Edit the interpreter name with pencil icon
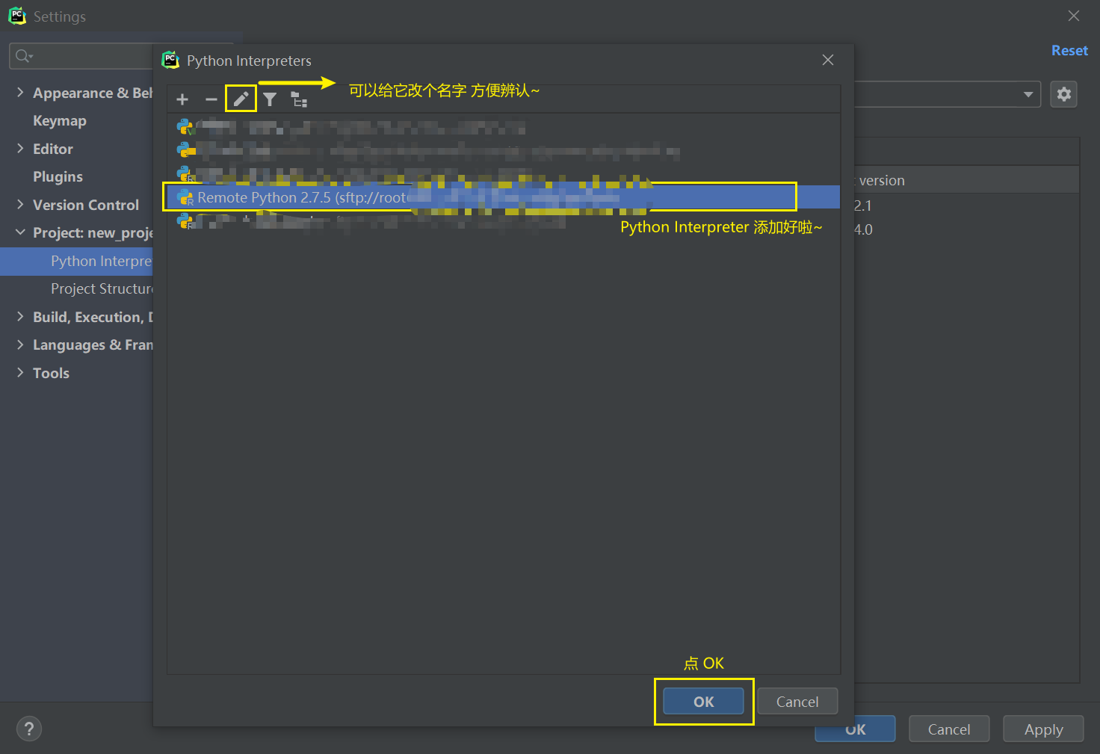 pos(241,99)
